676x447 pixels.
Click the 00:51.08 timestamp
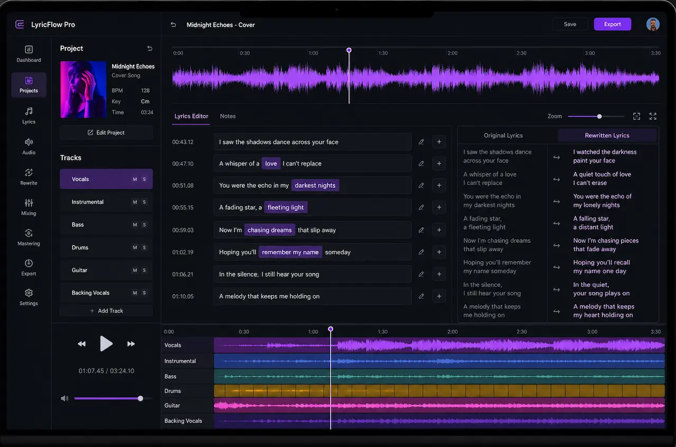(183, 186)
